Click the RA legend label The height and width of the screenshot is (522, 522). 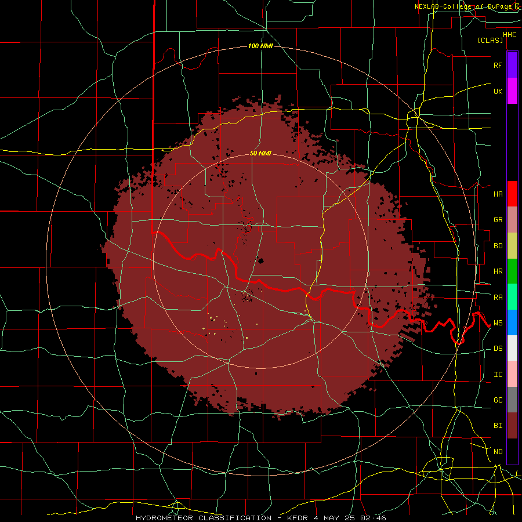pos(498,298)
